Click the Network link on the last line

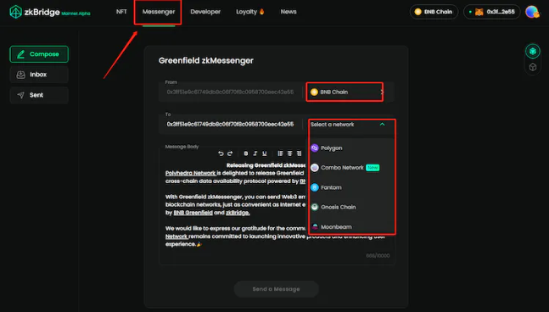(176, 237)
